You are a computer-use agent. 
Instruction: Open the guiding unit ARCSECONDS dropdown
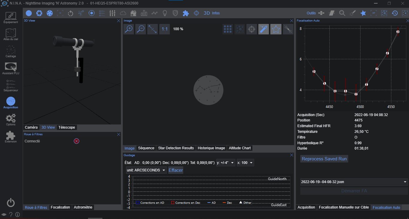coord(146,170)
